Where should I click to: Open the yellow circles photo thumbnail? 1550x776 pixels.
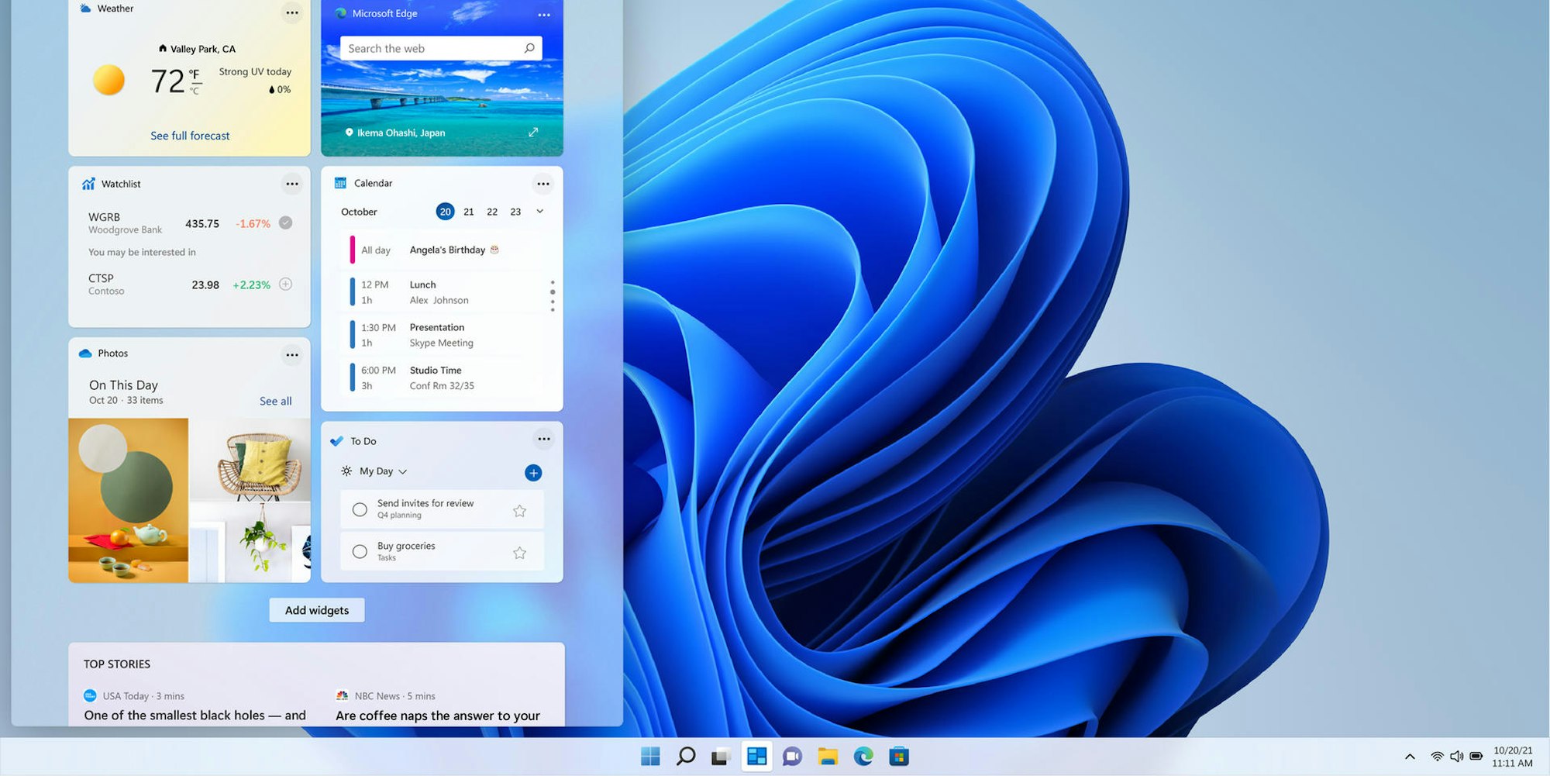[x=129, y=500]
